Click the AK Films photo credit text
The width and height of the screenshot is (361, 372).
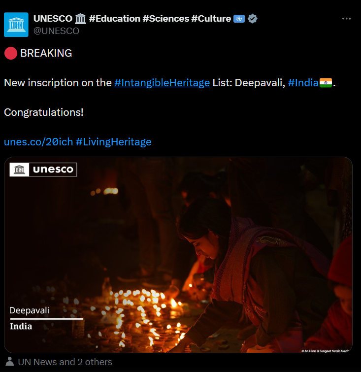(x=325, y=351)
